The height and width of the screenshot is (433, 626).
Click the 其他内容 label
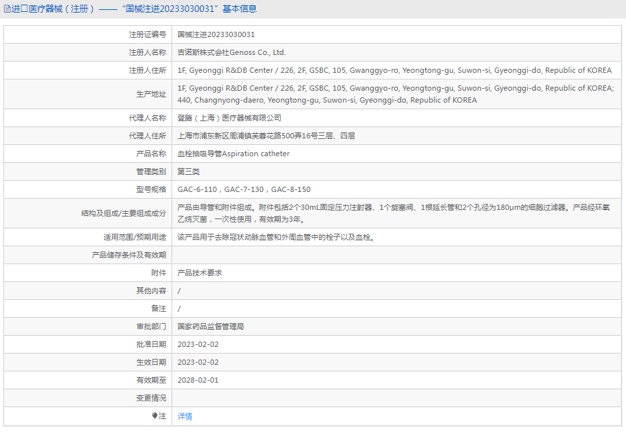[151, 291]
